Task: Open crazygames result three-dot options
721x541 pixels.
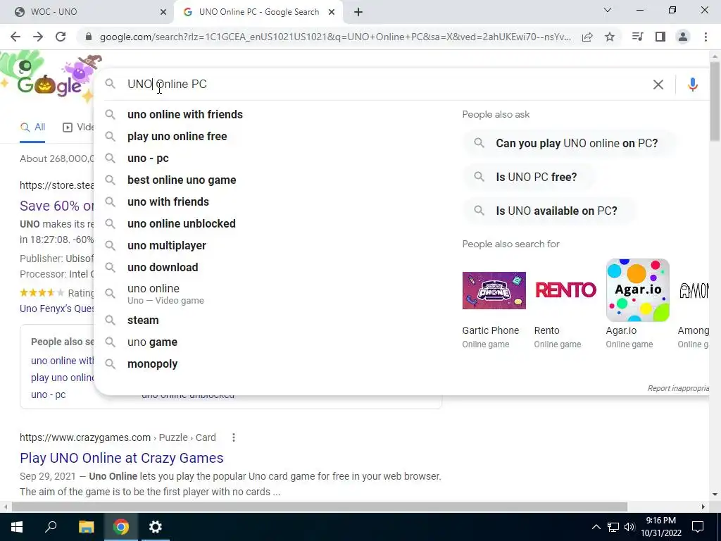Action: pos(234,437)
